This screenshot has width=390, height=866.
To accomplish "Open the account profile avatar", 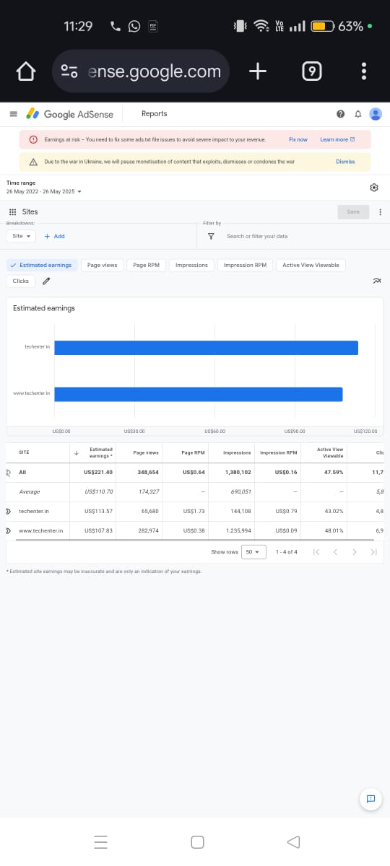I will (376, 114).
